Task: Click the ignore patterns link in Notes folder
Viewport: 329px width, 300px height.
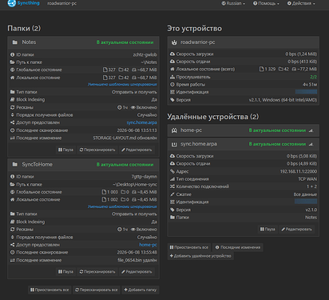Action: click(122, 85)
